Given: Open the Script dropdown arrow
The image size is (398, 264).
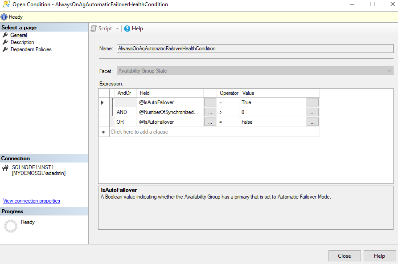Looking at the screenshot, I should pyautogui.click(x=118, y=28).
